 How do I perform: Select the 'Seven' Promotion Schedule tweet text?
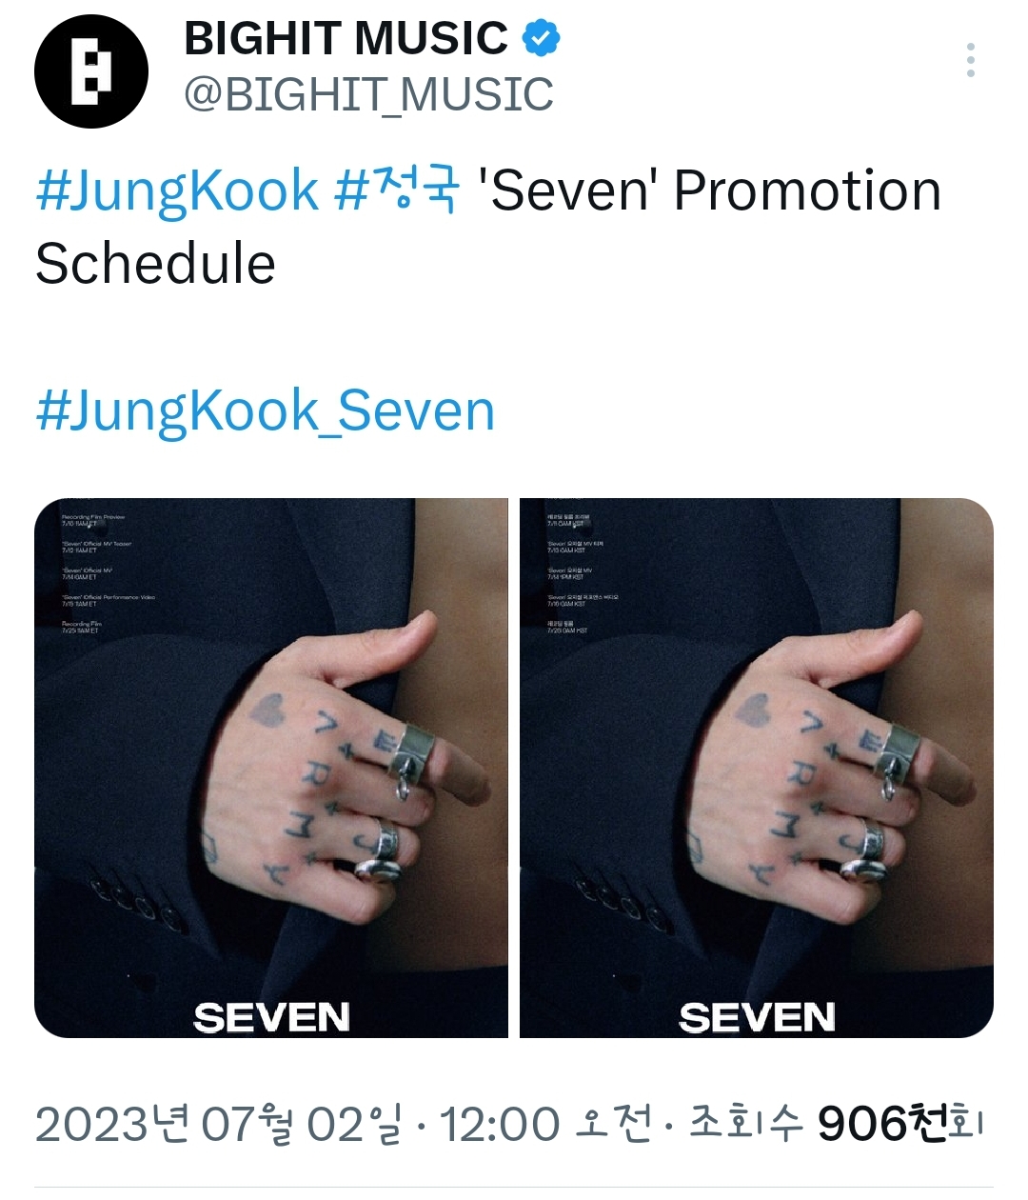488,227
